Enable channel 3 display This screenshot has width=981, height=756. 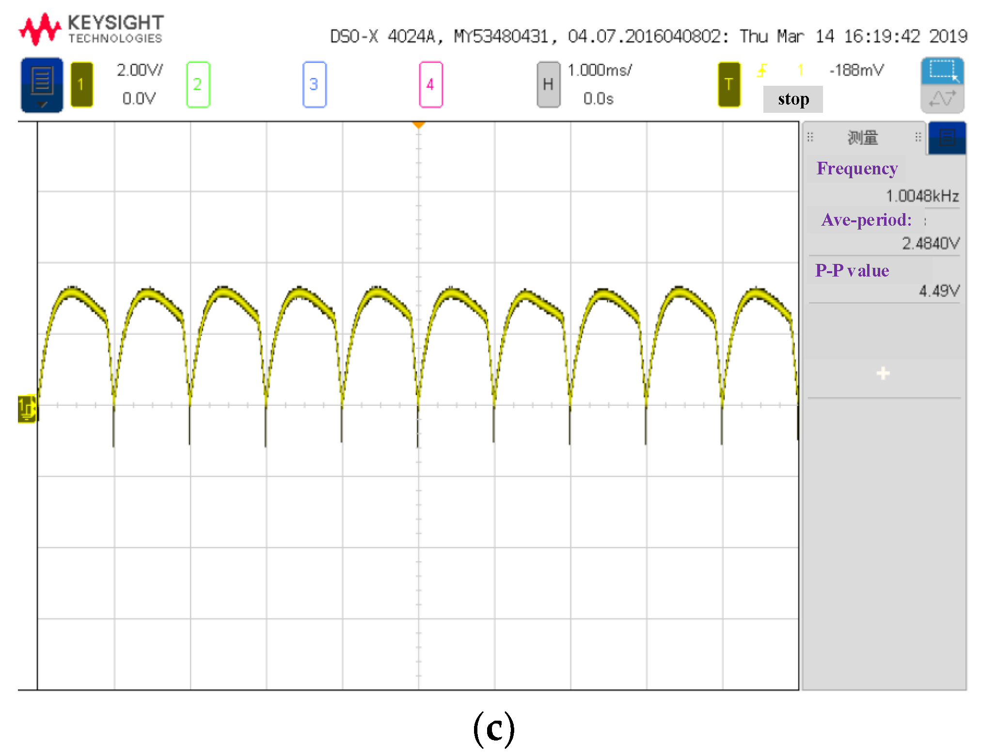pyautogui.click(x=314, y=85)
